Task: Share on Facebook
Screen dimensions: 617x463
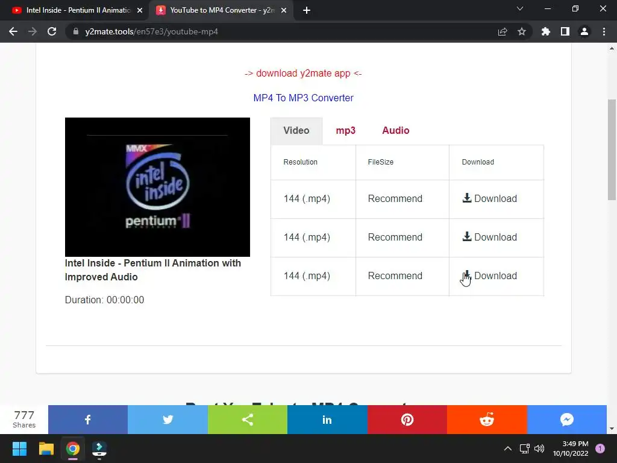Action: 88,420
